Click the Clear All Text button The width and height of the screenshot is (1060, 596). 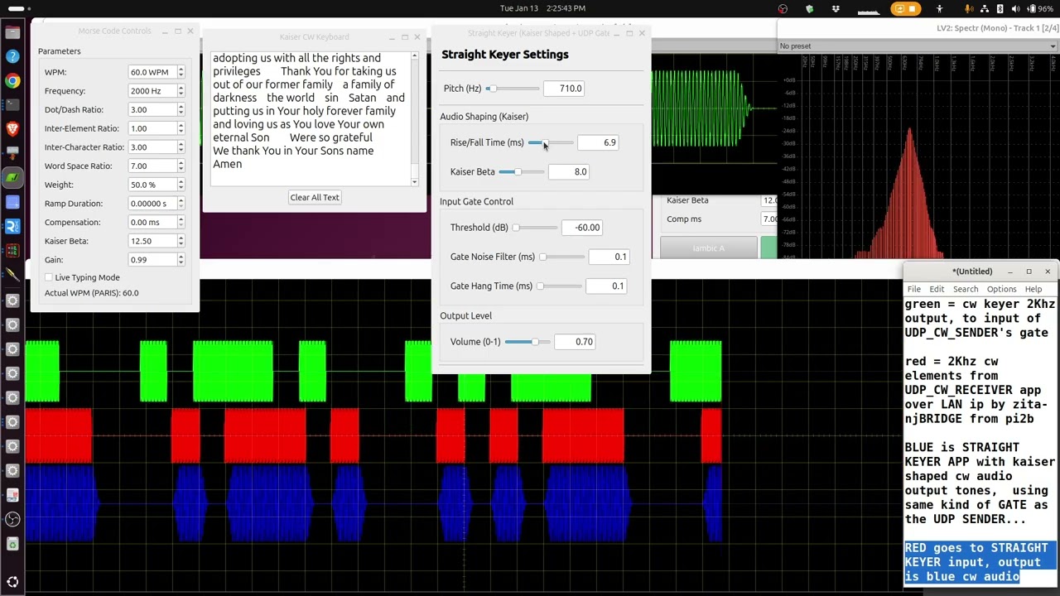tap(314, 197)
